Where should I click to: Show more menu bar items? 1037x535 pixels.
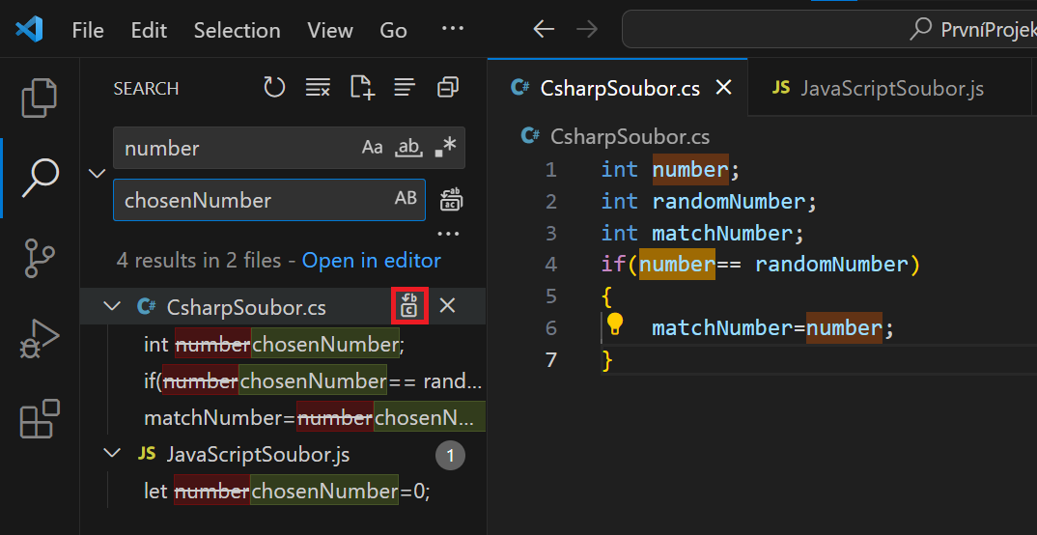(x=453, y=28)
